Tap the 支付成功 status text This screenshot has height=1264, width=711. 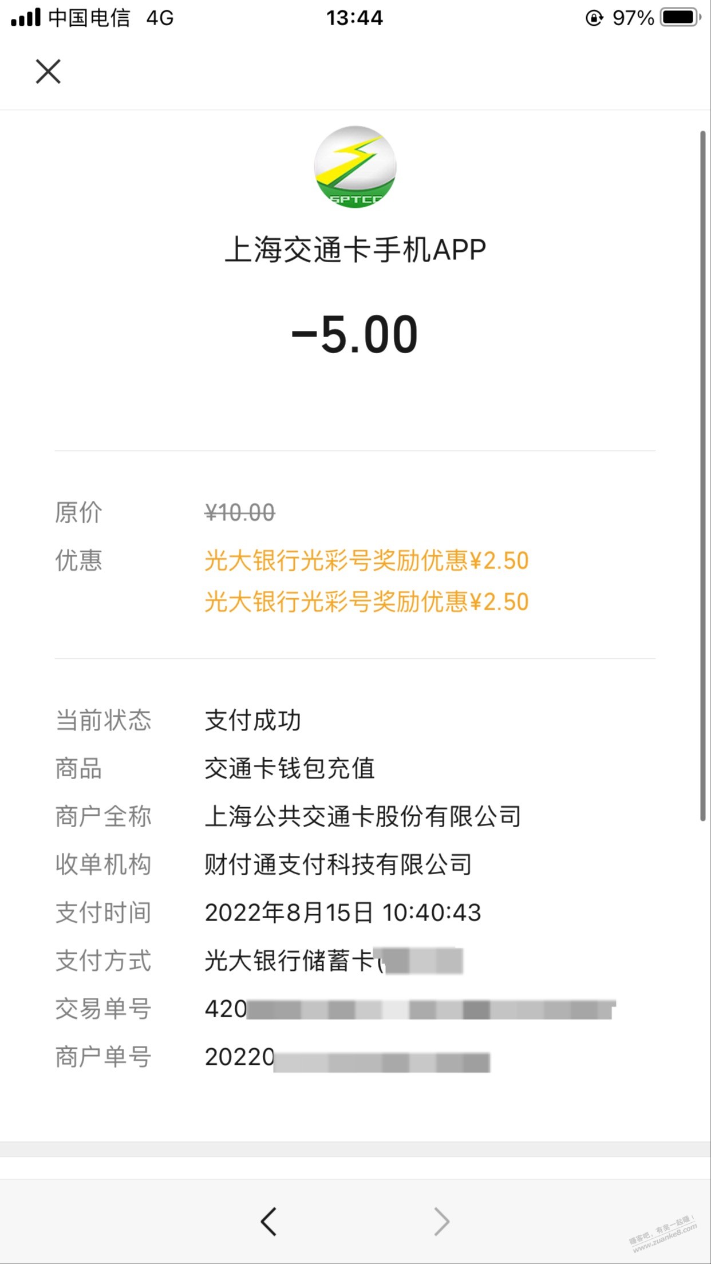(252, 720)
